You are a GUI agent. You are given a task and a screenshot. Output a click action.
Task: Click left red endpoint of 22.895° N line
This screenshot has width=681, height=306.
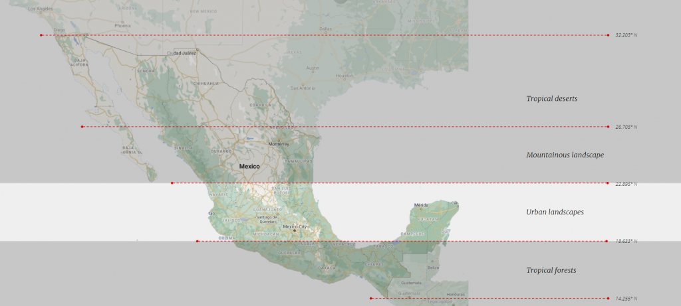click(172, 183)
